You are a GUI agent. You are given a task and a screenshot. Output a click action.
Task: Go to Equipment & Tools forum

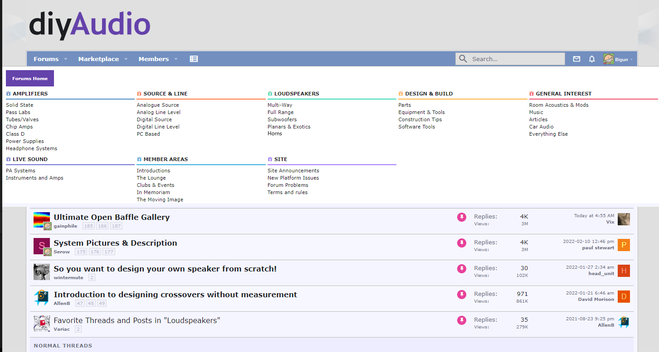click(422, 112)
